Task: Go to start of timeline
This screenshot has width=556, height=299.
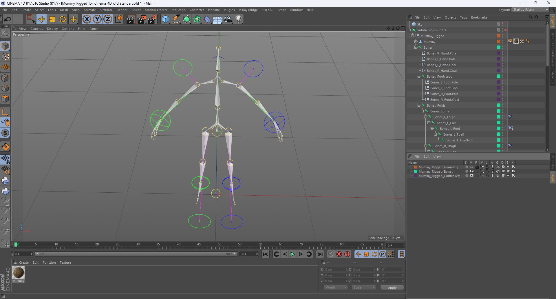Action: pos(266,254)
